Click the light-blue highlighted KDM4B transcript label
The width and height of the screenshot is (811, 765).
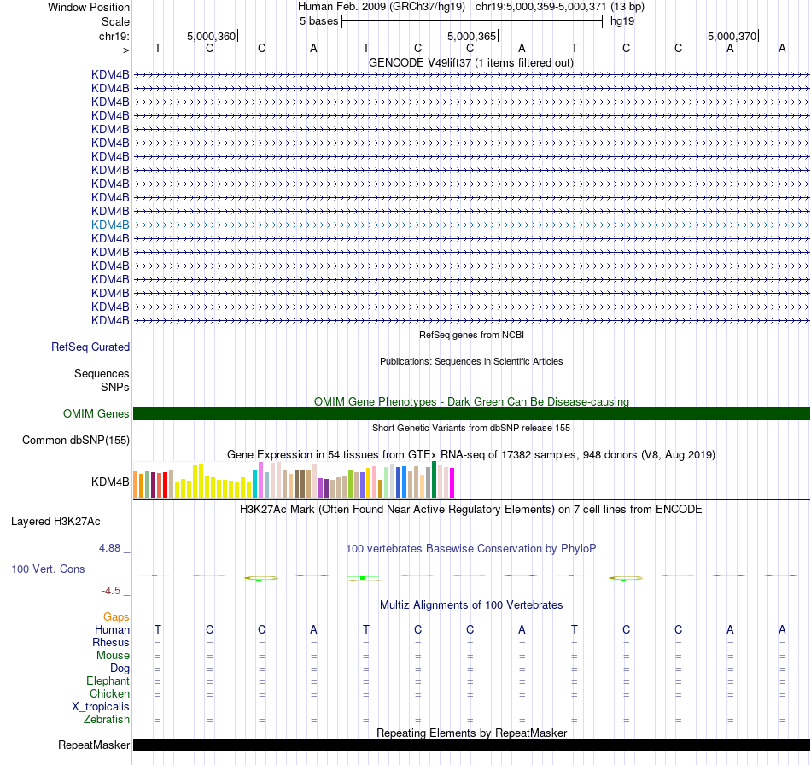[110, 225]
